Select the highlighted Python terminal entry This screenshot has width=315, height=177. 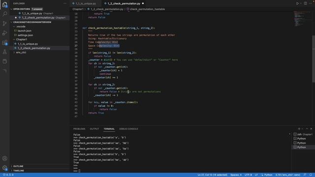pyautogui.click(x=303, y=147)
